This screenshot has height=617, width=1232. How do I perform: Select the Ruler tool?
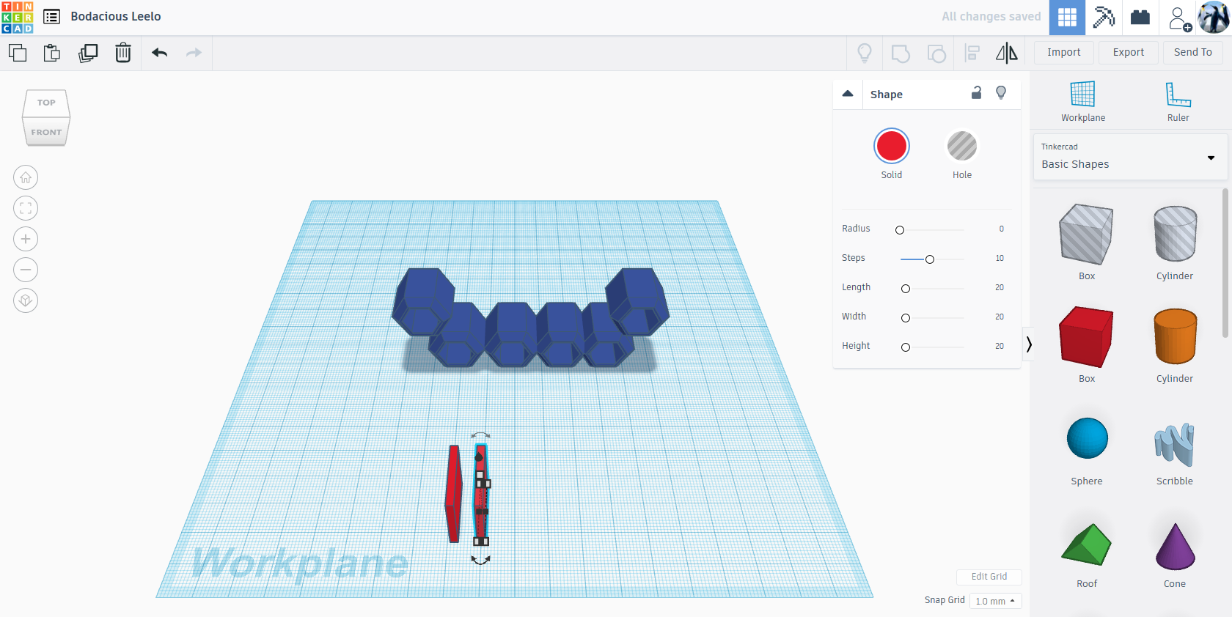[1178, 101]
